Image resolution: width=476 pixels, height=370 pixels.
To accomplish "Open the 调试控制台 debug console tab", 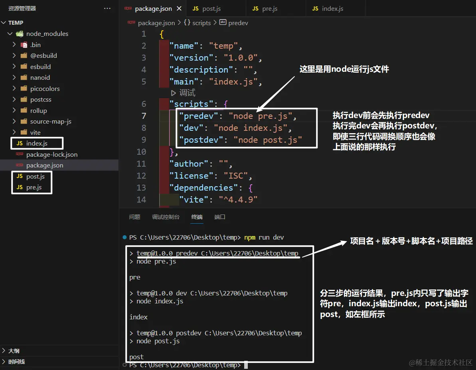I will click(166, 217).
